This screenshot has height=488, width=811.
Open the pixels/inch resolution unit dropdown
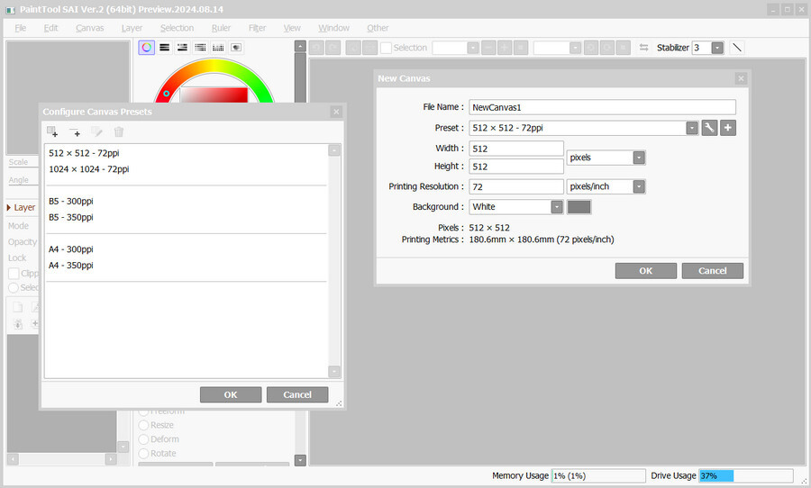pyautogui.click(x=639, y=186)
